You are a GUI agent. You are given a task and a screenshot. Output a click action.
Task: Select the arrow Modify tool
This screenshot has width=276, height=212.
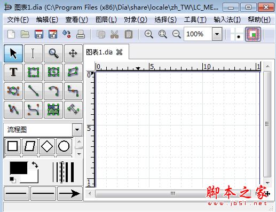pyautogui.click(x=13, y=53)
